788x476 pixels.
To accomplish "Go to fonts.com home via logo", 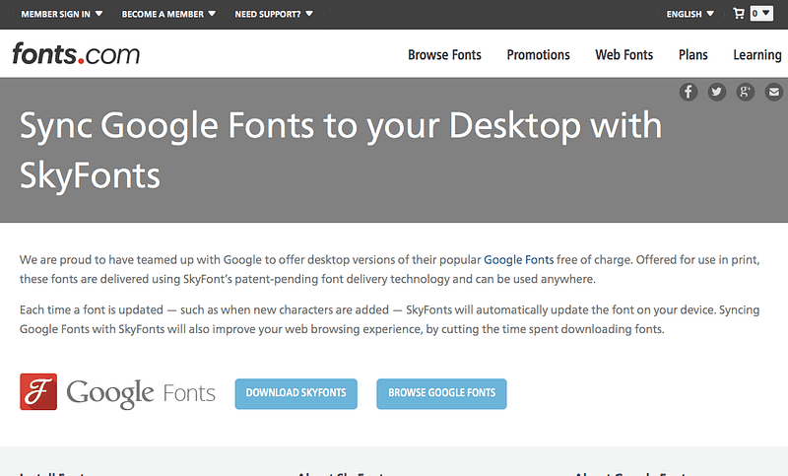I will coord(76,54).
